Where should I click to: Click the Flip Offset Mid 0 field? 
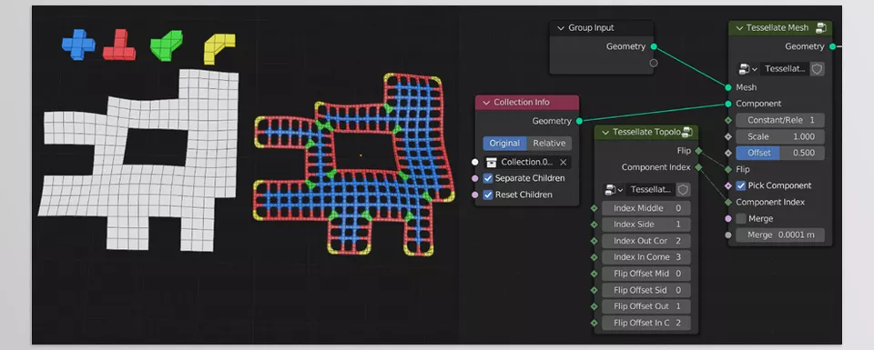(646, 274)
